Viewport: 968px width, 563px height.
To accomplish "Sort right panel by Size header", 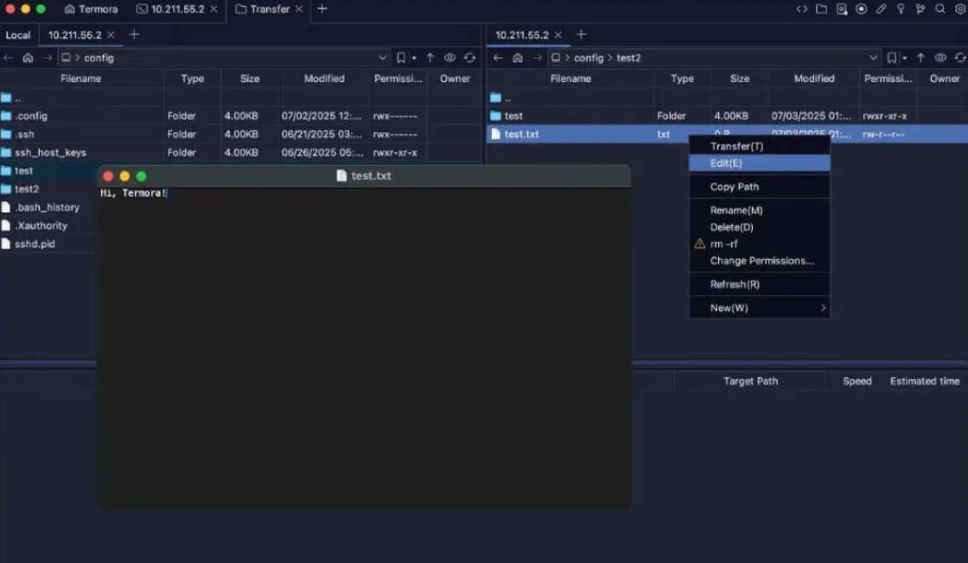I will [x=740, y=79].
